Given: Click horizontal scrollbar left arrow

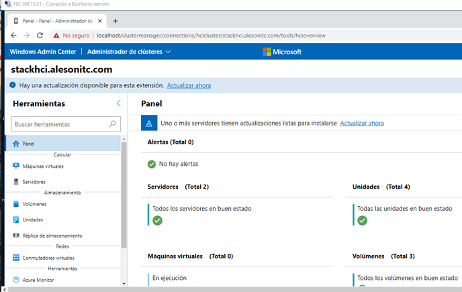Looking at the screenshot, I should pyautogui.click(x=4, y=289).
